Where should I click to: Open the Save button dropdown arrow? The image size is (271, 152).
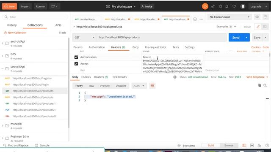point(265,38)
